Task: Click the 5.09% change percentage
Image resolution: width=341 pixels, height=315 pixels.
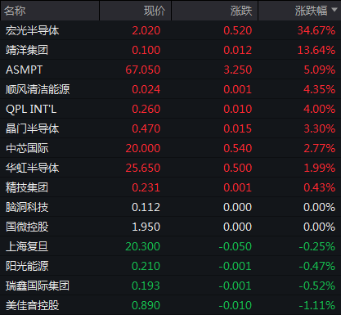Action: coord(320,70)
